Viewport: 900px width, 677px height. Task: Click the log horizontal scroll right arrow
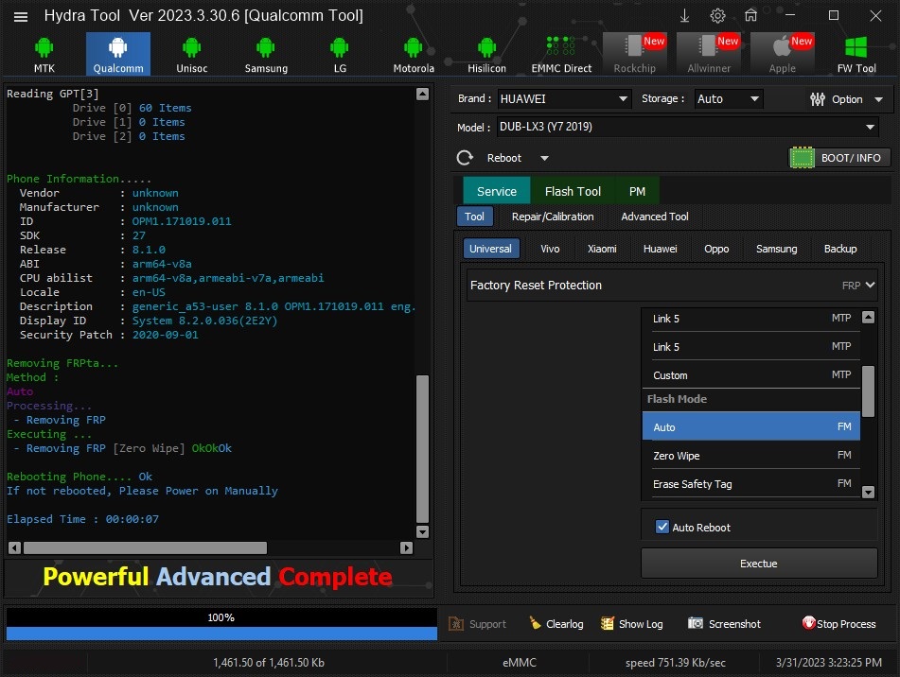coord(406,547)
